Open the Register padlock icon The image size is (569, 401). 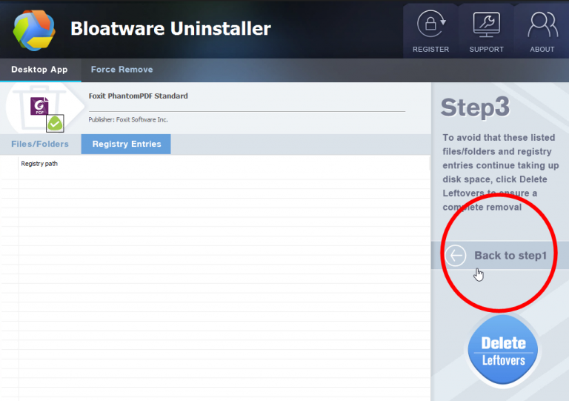pos(430,25)
